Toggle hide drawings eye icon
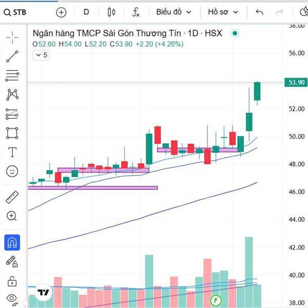The height and width of the screenshot is (308, 308). tap(12, 299)
